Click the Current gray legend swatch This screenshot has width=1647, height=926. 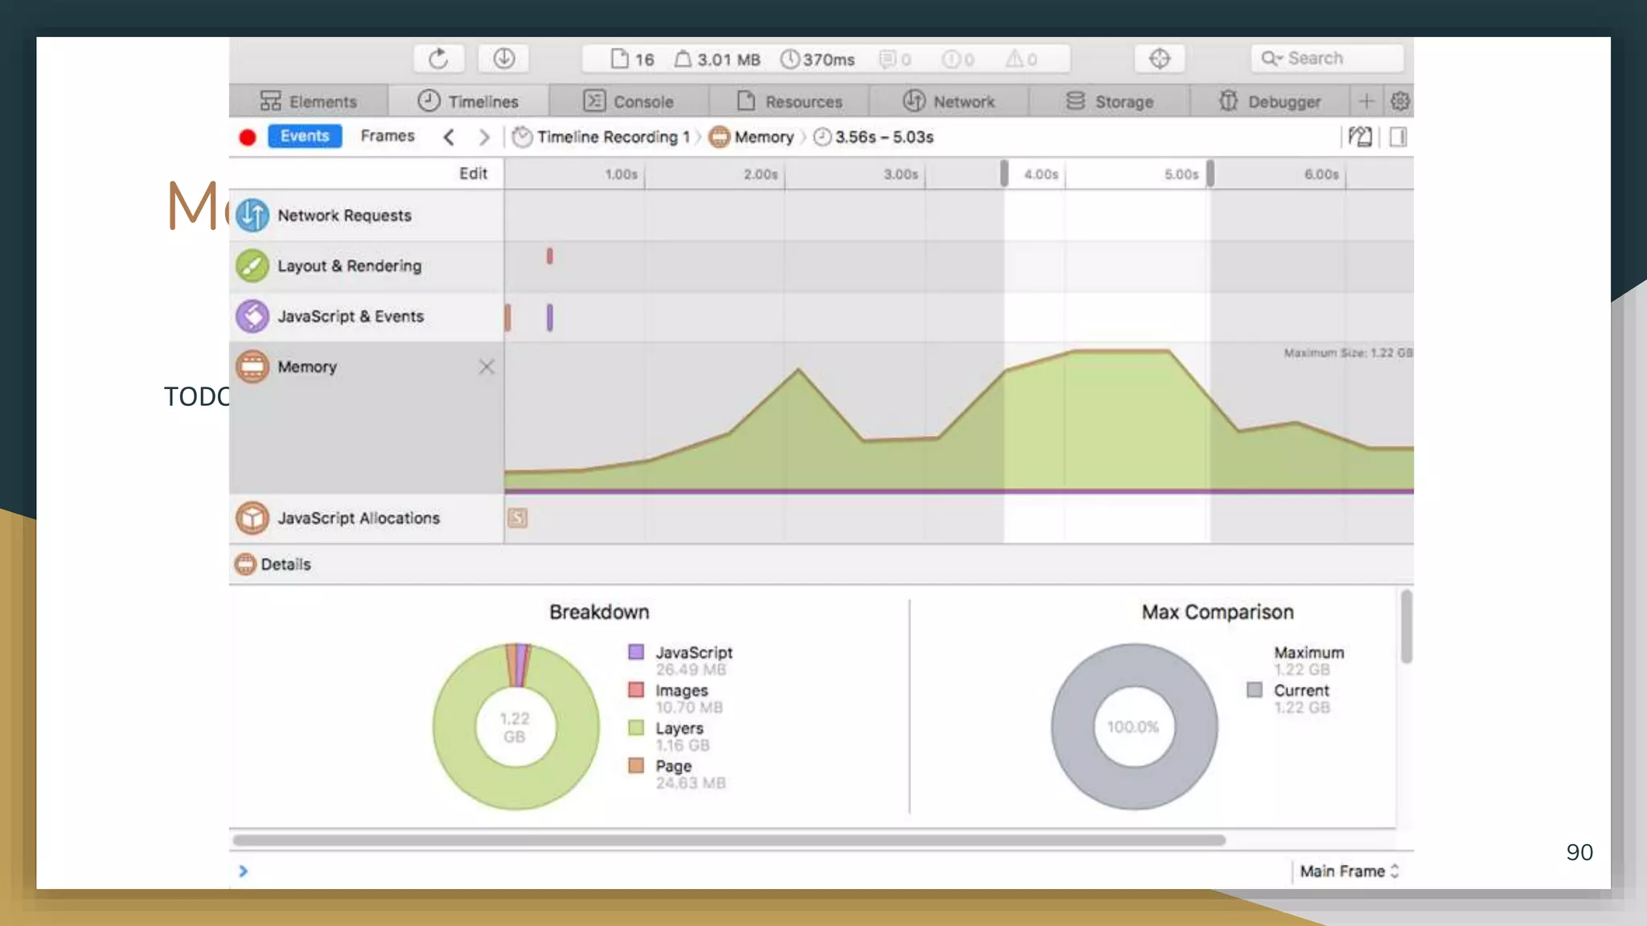pyautogui.click(x=1255, y=690)
